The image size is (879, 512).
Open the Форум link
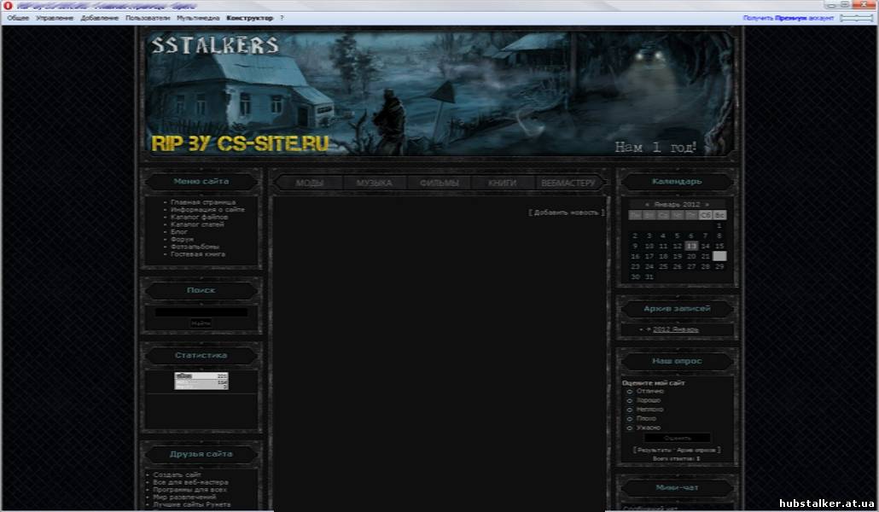[182, 239]
